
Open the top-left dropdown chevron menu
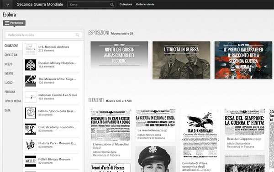point(7,5)
